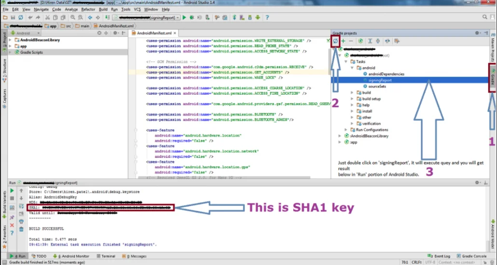Image resolution: width=497 pixels, height=265 pixels.
Task: Close the AndroidManifest.xml tab
Action: pos(175,33)
